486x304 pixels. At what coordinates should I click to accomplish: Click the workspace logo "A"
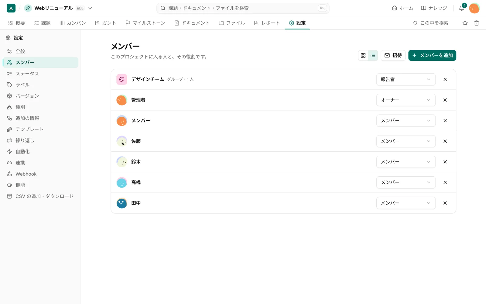(x=11, y=8)
